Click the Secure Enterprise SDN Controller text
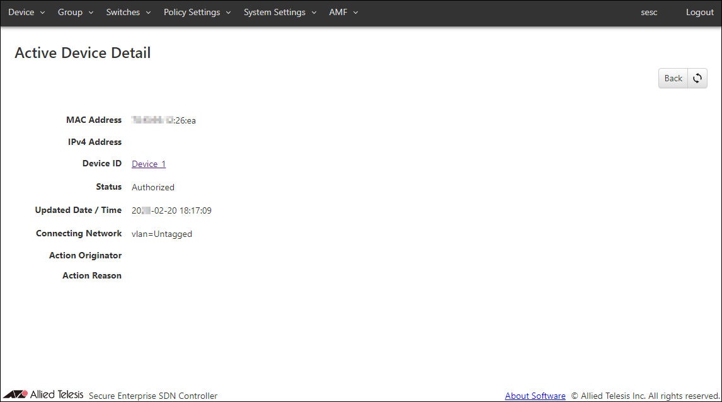The height and width of the screenshot is (402, 722). click(x=153, y=396)
